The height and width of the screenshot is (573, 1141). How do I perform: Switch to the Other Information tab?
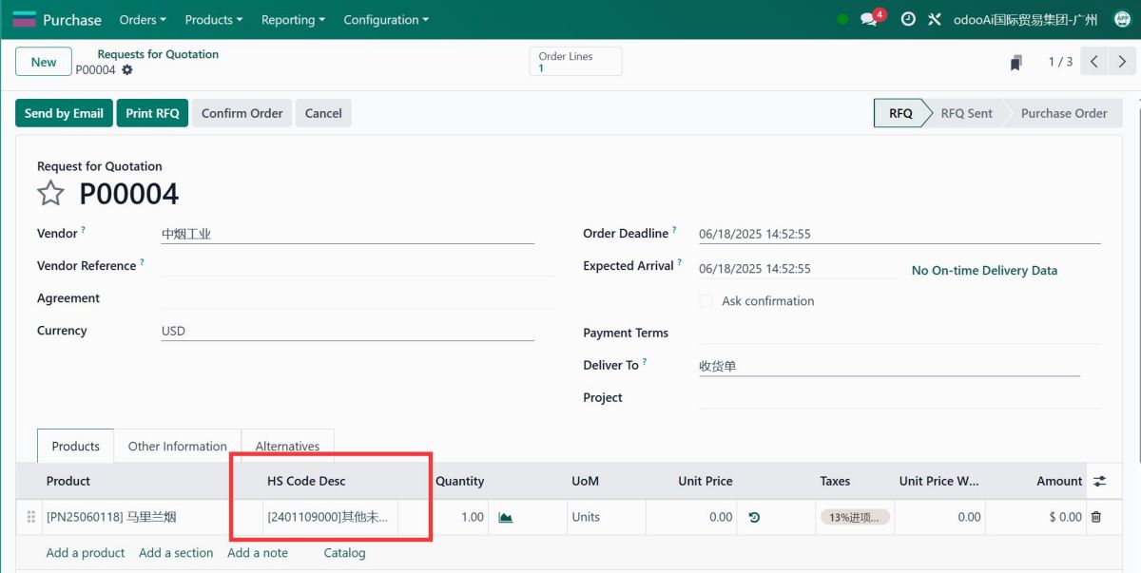[177, 446]
